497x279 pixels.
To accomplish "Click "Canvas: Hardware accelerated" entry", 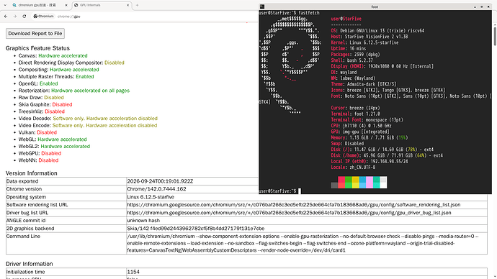I will [53, 55].
